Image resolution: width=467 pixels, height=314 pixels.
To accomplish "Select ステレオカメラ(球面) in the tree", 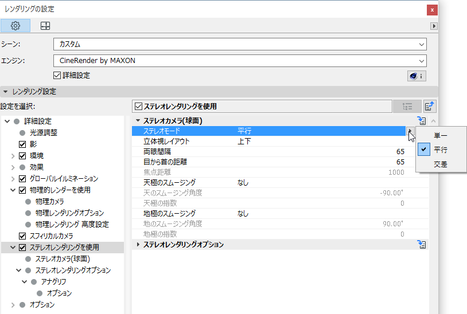I will pos(63,259).
